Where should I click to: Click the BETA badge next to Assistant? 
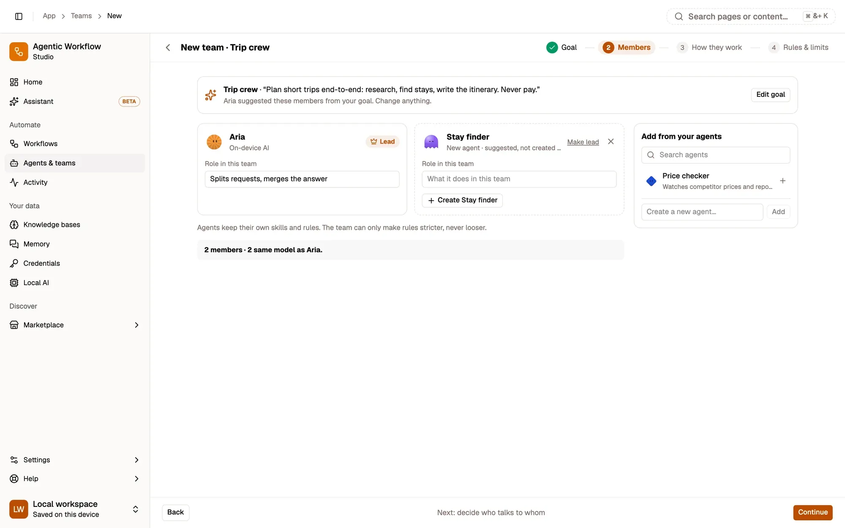129,101
